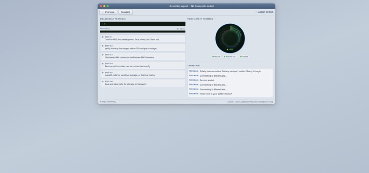Click the 'Session ended.' transcript line

pyautogui.click(x=202, y=80)
